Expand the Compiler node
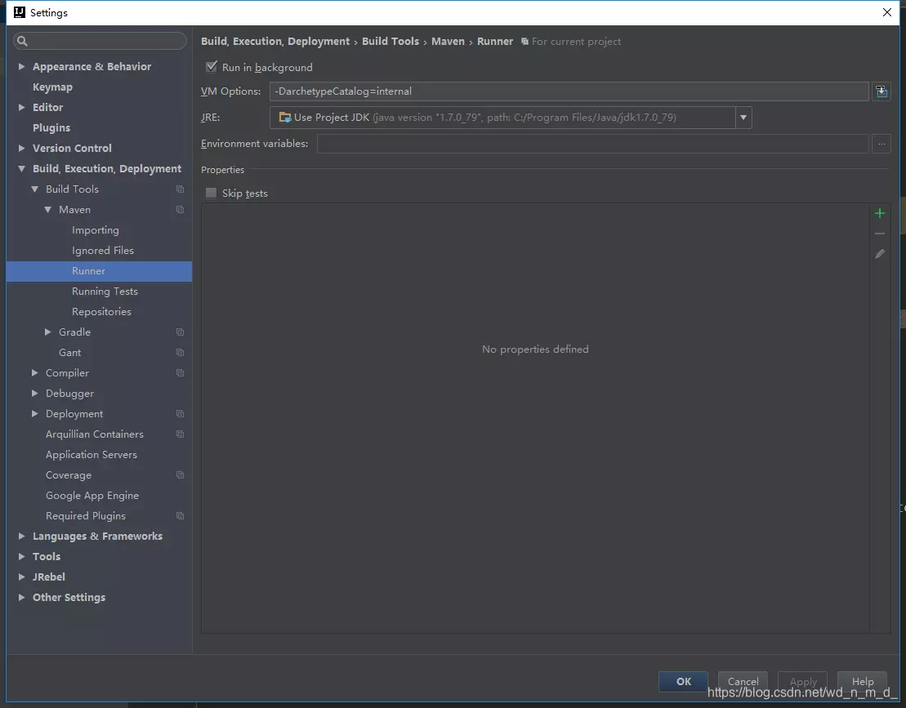The width and height of the screenshot is (906, 708). (34, 373)
